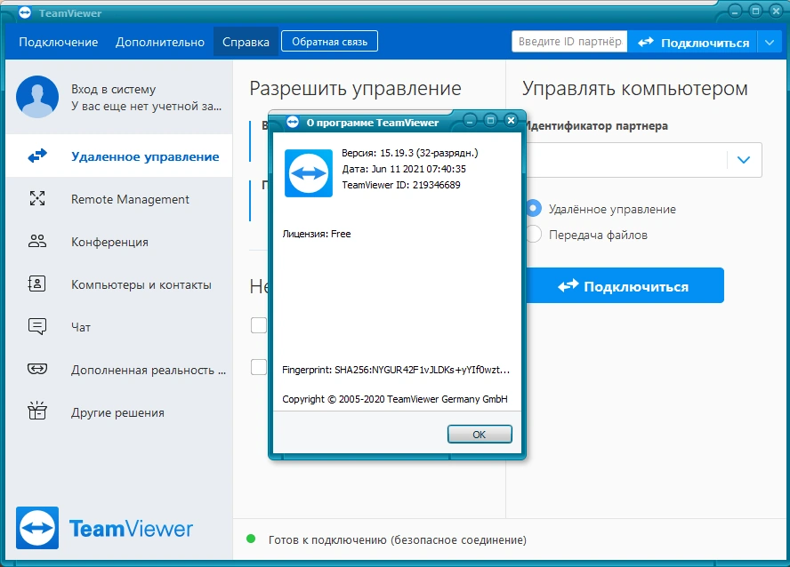Viewport: 790px width, 567px height.
Task: Expand dropdown arrow next to top Подключиться
Action: click(x=770, y=43)
